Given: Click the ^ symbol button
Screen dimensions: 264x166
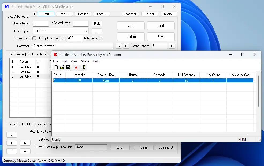Looking at the screenshot, I should click(12, 151).
